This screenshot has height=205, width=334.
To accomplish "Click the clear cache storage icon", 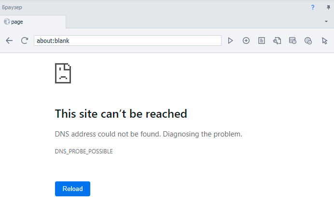I will click(x=292, y=41).
